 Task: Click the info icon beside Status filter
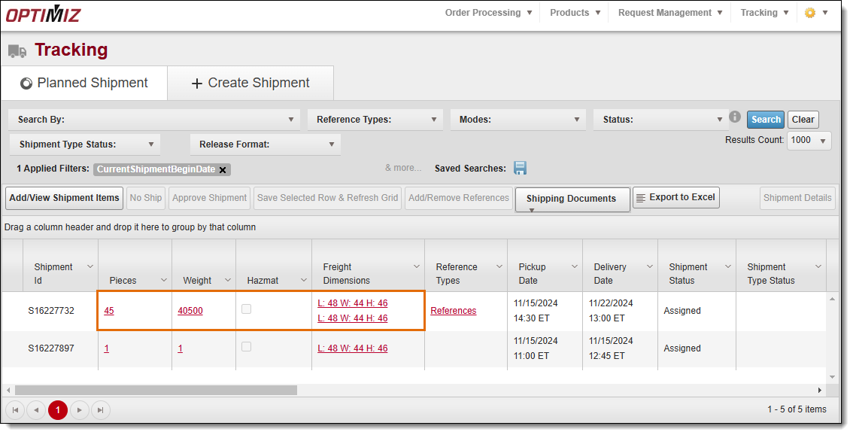pyautogui.click(x=735, y=117)
